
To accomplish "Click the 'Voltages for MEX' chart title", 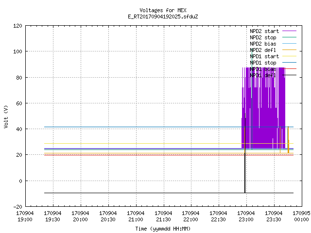I will pos(163,10).
